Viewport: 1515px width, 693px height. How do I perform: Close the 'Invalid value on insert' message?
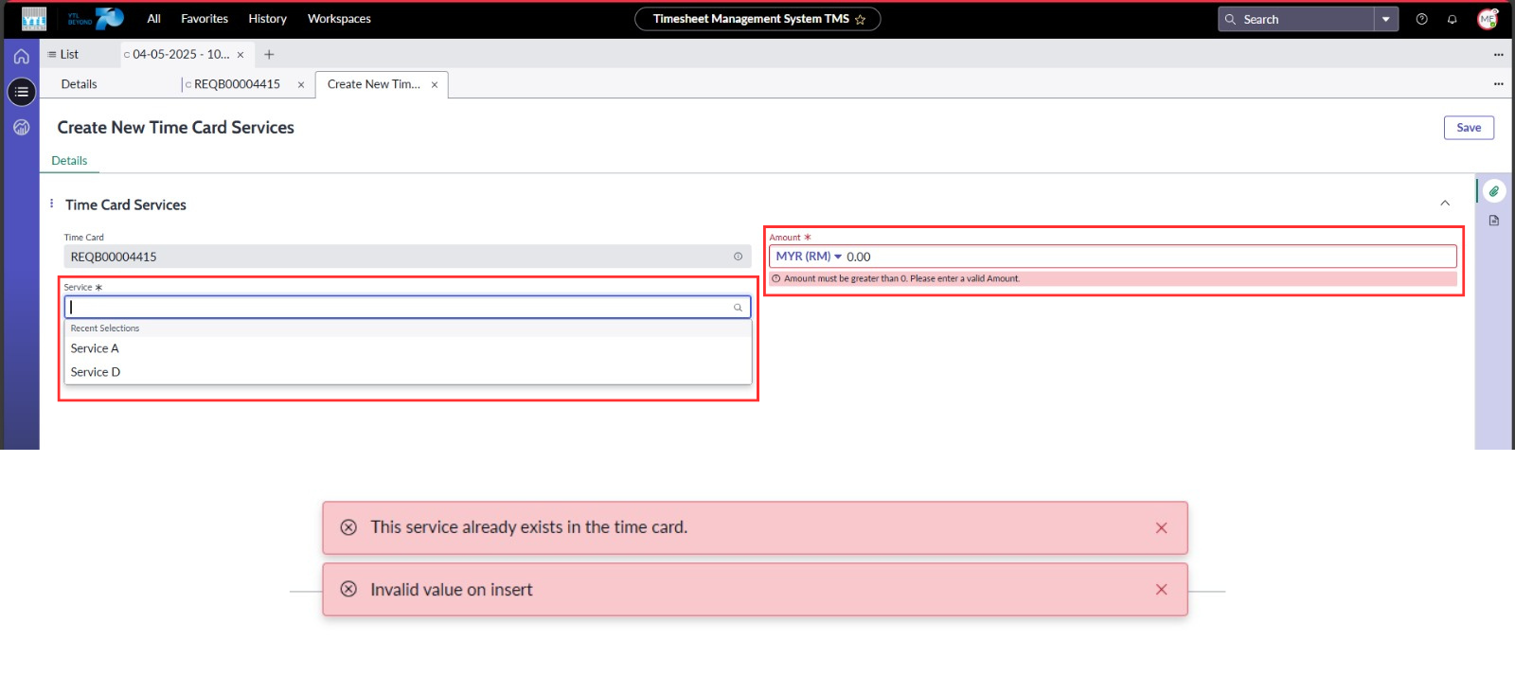tap(1161, 590)
